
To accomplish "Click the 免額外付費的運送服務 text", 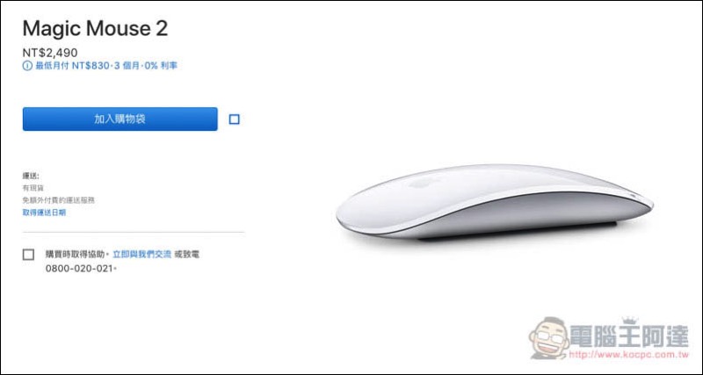I will tap(58, 200).
